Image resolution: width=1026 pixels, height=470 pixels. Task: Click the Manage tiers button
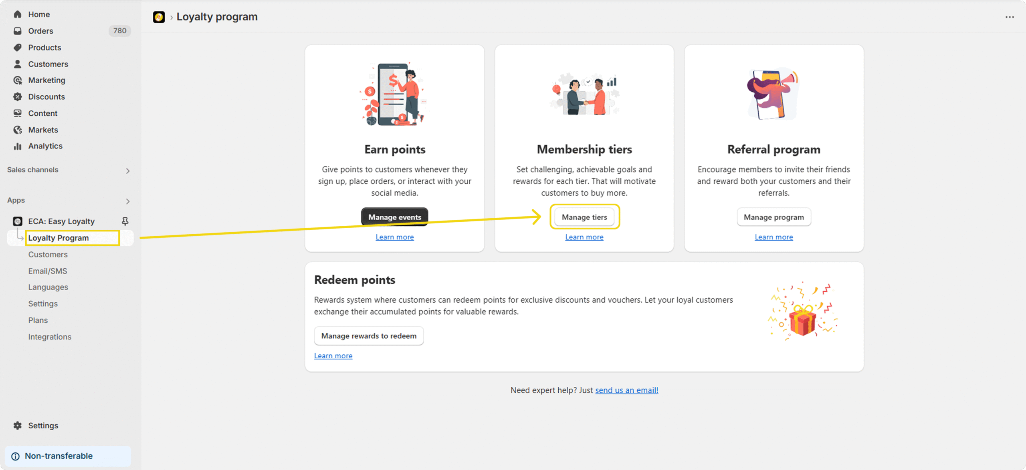(584, 217)
